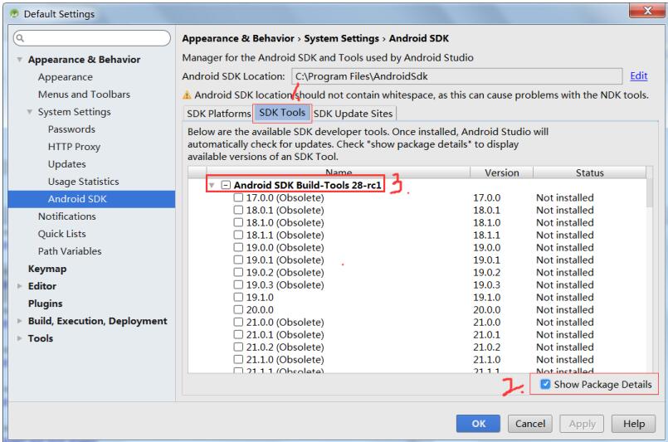The height and width of the screenshot is (442, 668).
Task: Click the Help button
Action: (633, 424)
